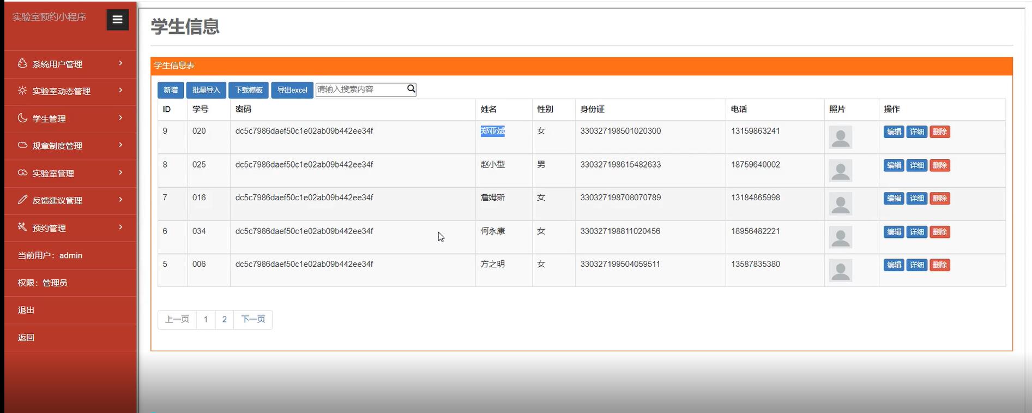
Task: Toggle the hamburger sidebar menu button
Action: (x=117, y=20)
